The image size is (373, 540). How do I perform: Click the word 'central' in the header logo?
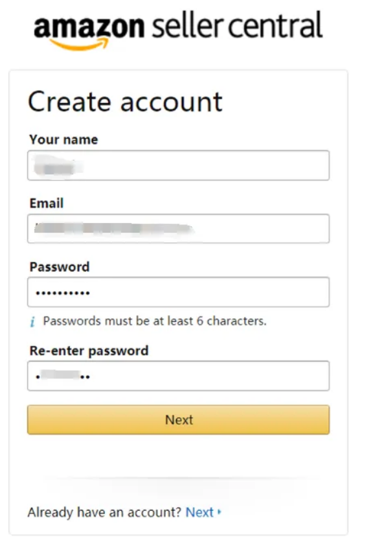click(x=275, y=25)
